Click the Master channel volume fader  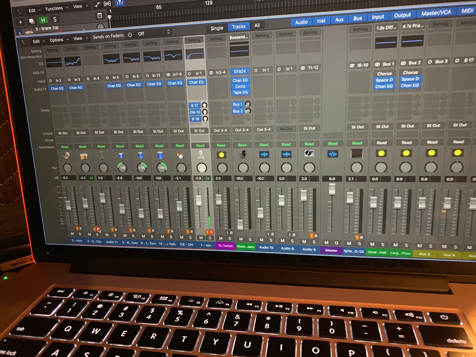click(332, 189)
